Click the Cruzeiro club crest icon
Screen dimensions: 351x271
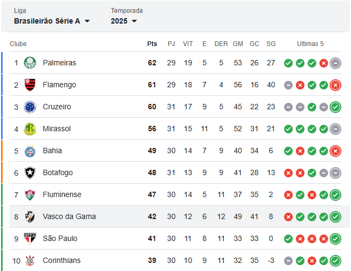[x=30, y=107]
